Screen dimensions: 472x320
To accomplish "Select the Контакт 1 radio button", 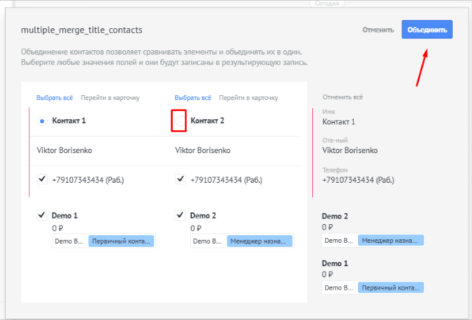I will pyautogui.click(x=42, y=121).
